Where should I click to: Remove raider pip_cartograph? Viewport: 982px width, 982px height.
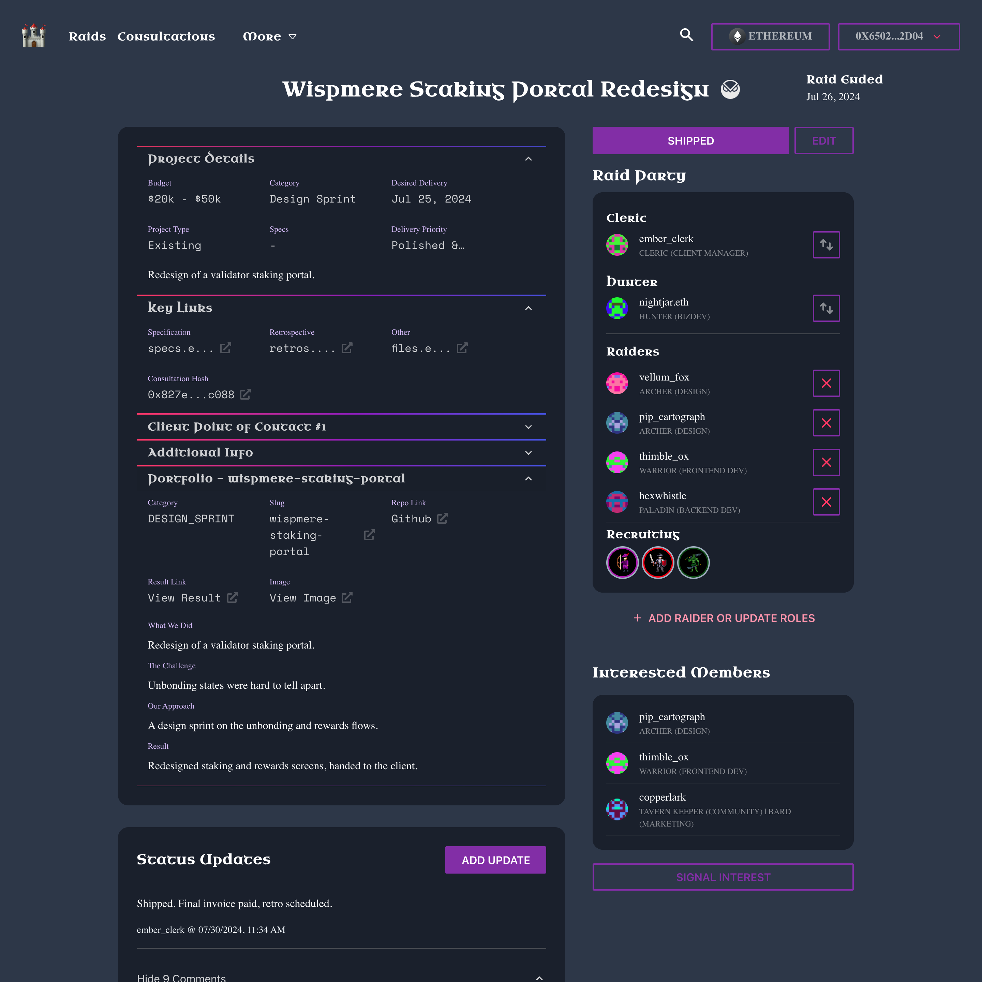pos(826,423)
